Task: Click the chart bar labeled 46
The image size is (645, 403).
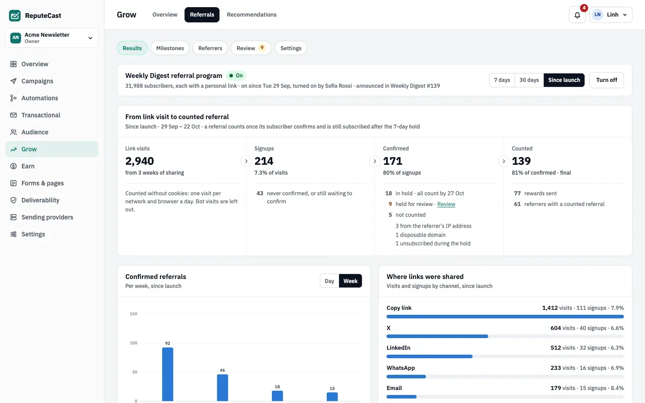Action: [x=223, y=388]
